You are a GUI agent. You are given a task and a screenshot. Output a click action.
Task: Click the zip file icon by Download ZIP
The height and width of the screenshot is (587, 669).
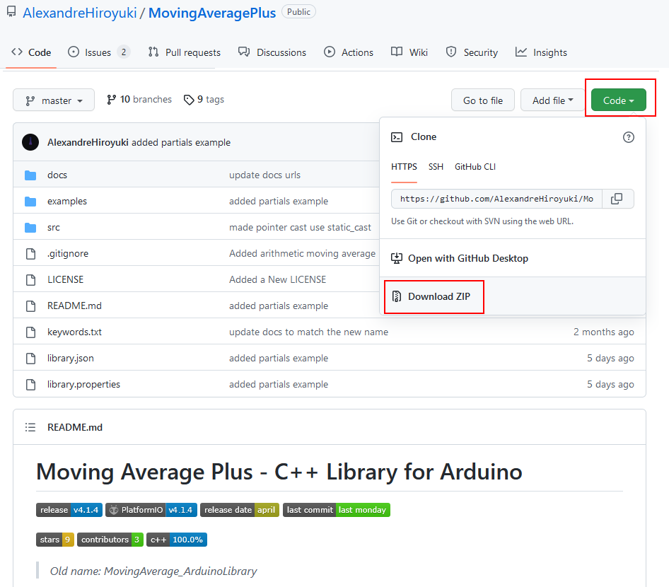[x=397, y=296]
